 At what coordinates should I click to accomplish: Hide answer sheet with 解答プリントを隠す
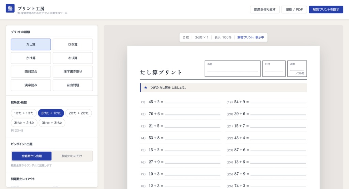(x=326, y=10)
